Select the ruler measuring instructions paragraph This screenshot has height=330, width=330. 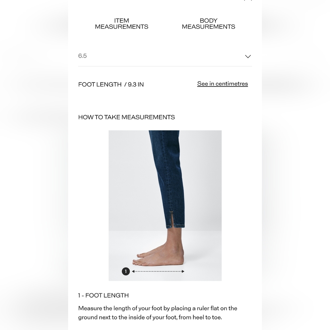158,313
